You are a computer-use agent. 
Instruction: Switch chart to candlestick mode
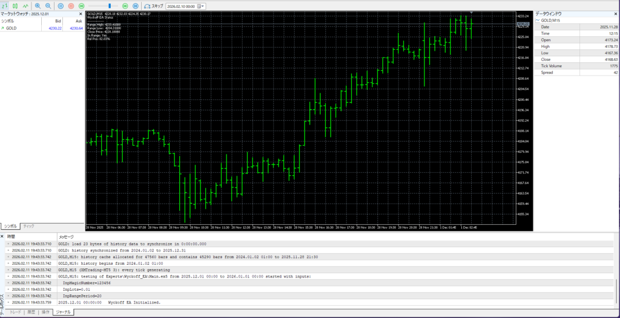click(x=15, y=5)
